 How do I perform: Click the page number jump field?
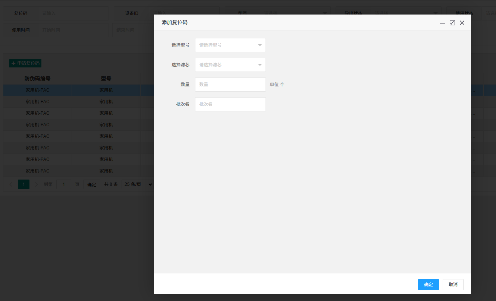(x=63, y=184)
